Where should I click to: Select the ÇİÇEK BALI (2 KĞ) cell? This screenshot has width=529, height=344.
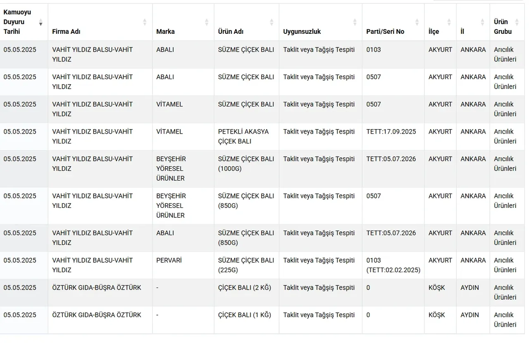pos(245,287)
